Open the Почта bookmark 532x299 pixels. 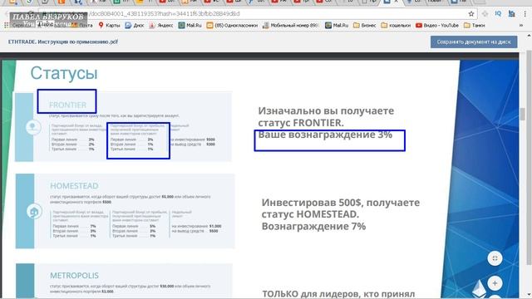(82, 26)
